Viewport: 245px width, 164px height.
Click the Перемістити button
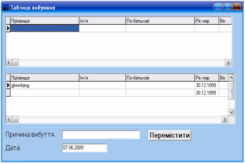coord(170,135)
